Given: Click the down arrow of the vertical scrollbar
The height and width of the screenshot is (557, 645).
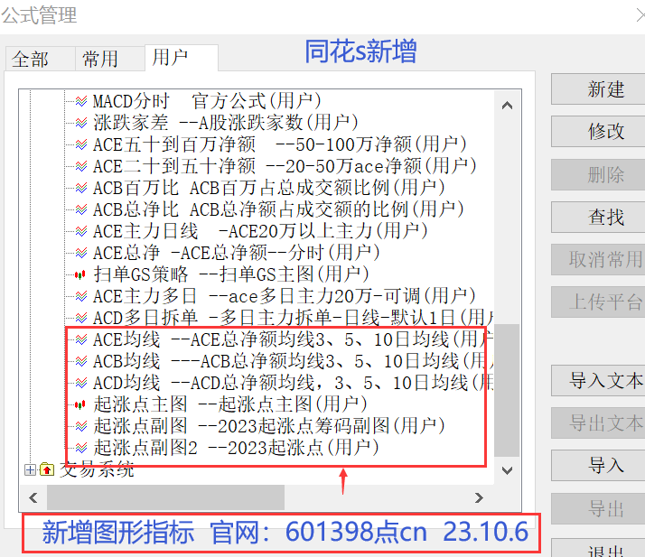Looking at the screenshot, I should pos(507,470).
